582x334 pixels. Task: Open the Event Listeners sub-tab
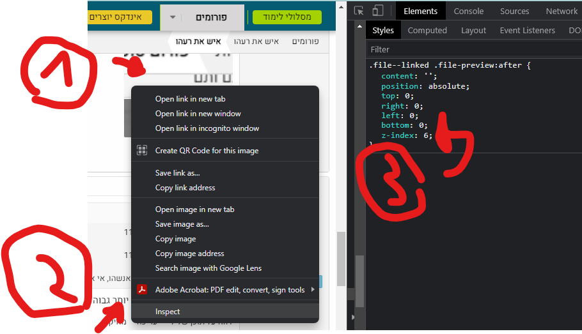(x=527, y=31)
